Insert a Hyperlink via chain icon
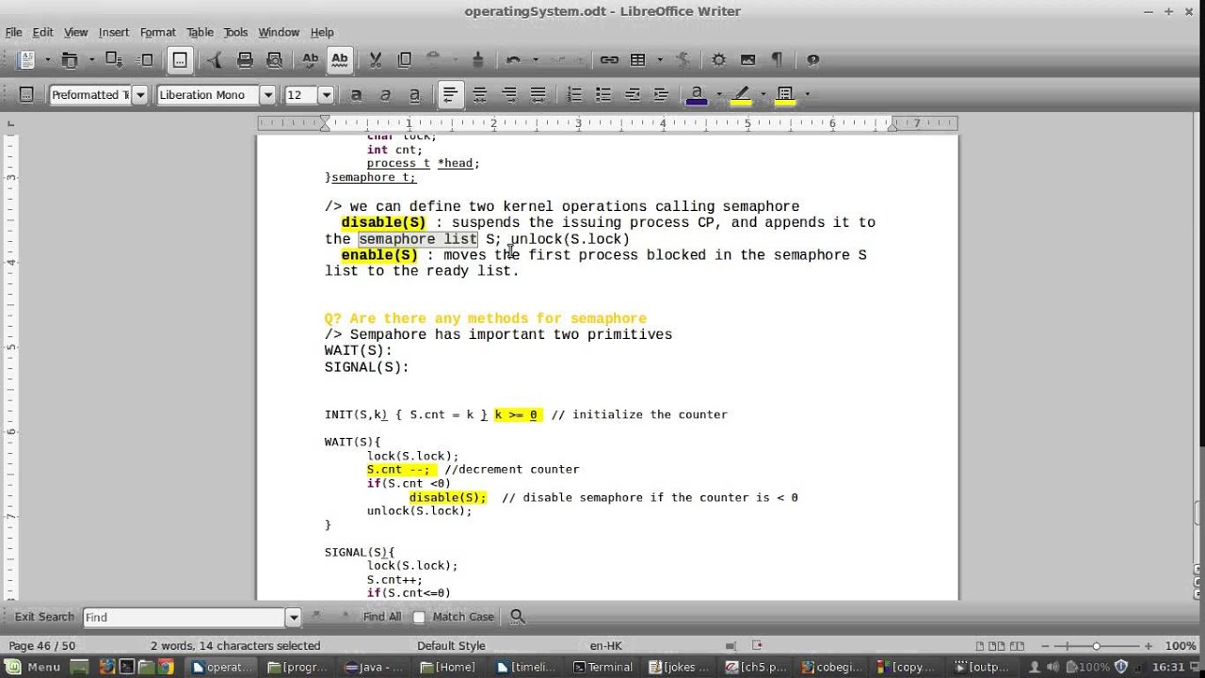The width and height of the screenshot is (1205, 678). point(609,60)
